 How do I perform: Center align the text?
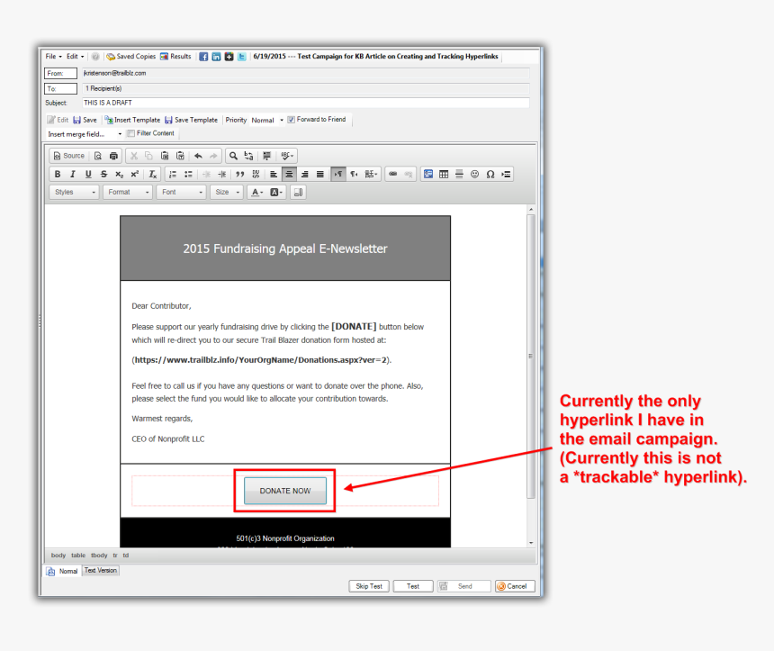(x=289, y=174)
